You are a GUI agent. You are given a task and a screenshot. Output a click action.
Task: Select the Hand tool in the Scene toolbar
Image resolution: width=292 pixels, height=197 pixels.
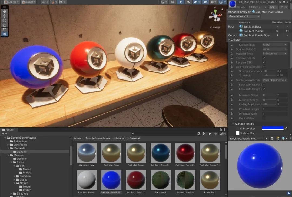pos(4,11)
